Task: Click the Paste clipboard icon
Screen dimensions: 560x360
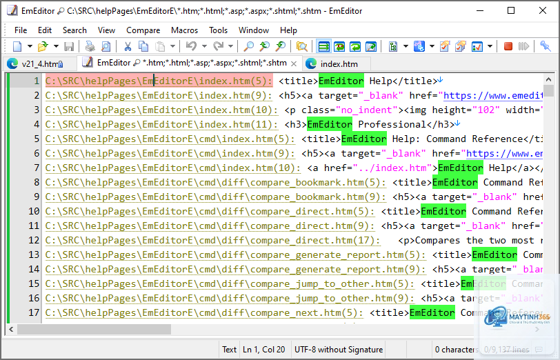Action: (160, 46)
